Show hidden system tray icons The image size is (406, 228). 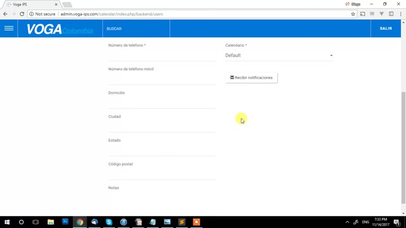click(x=347, y=222)
